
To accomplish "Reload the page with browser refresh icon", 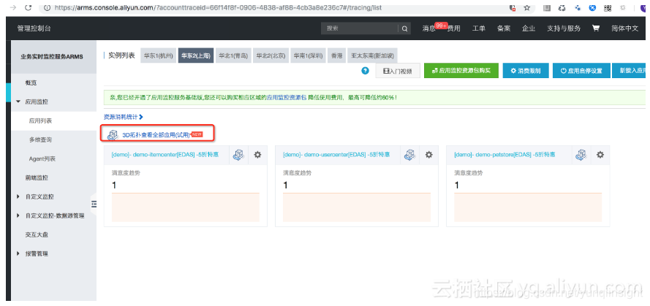I will pos(29,7).
